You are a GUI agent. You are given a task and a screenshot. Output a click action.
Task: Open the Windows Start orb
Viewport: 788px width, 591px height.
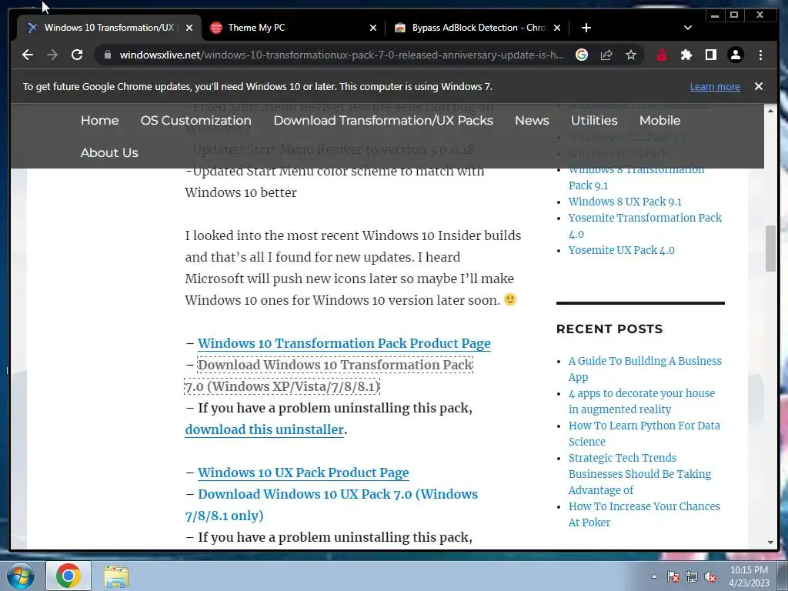[x=21, y=576]
